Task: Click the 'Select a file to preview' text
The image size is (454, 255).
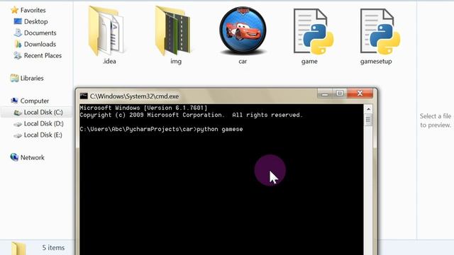Action: (x=436, y=120)
